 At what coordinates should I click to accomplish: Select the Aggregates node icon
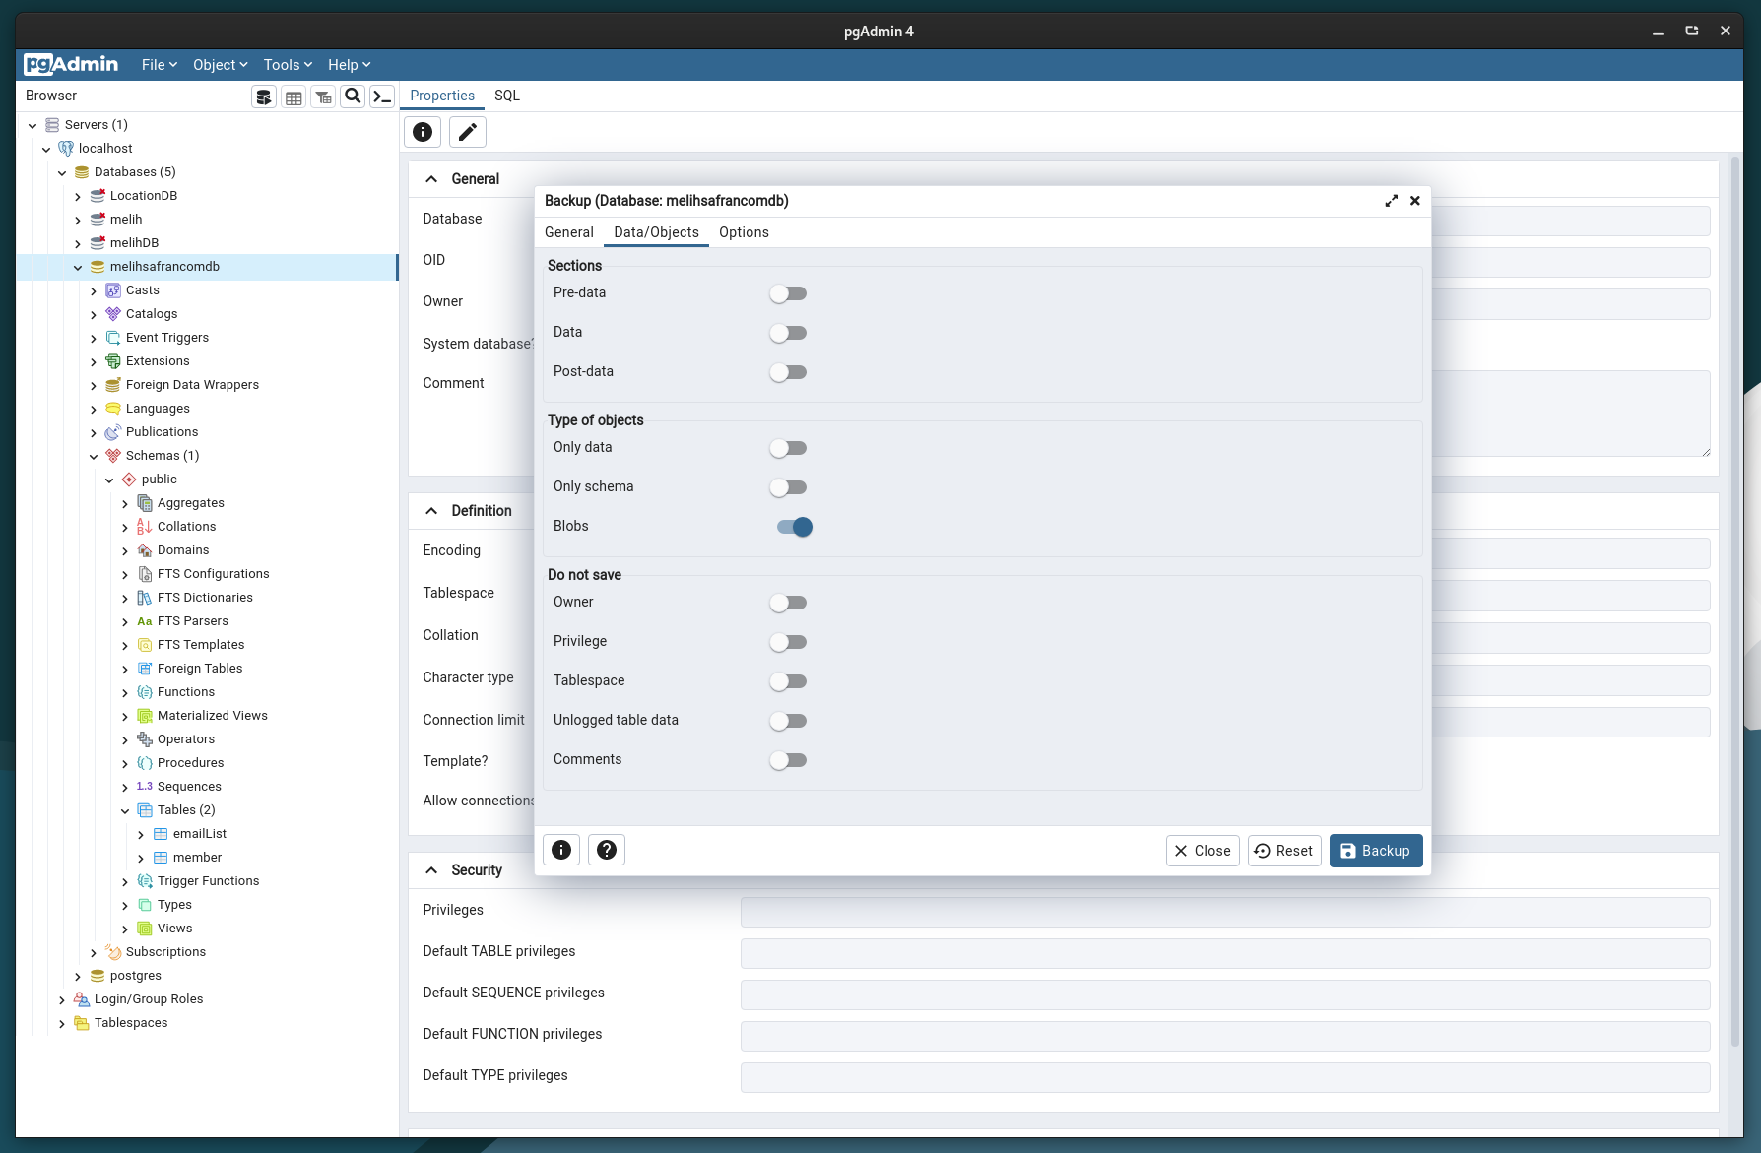[145, 503]
